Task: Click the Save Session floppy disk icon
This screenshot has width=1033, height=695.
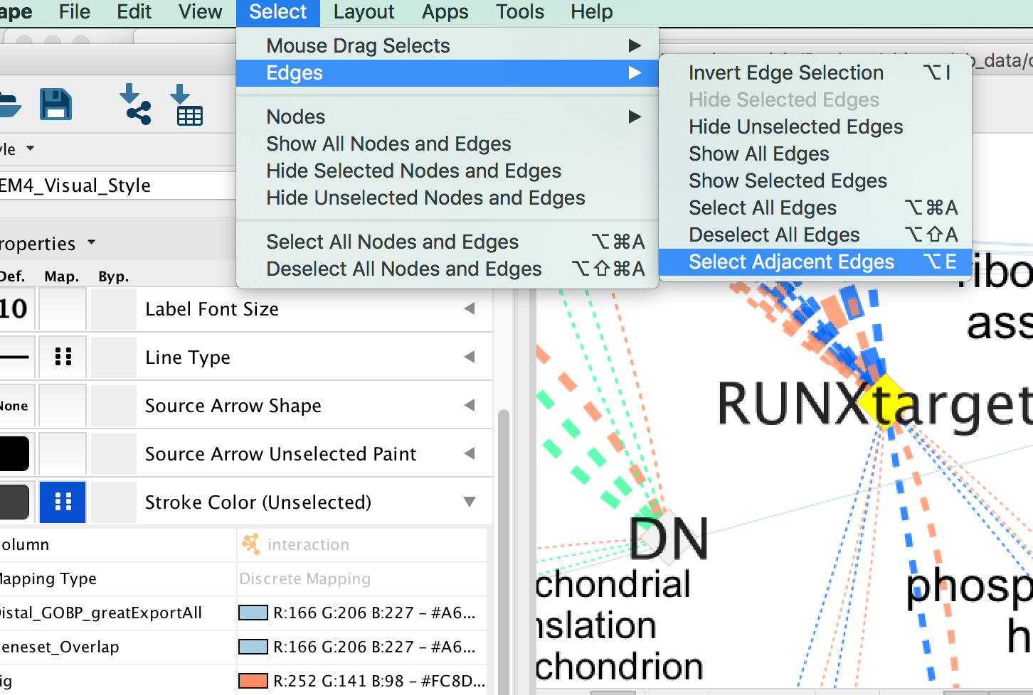Action: click(55, 104)
